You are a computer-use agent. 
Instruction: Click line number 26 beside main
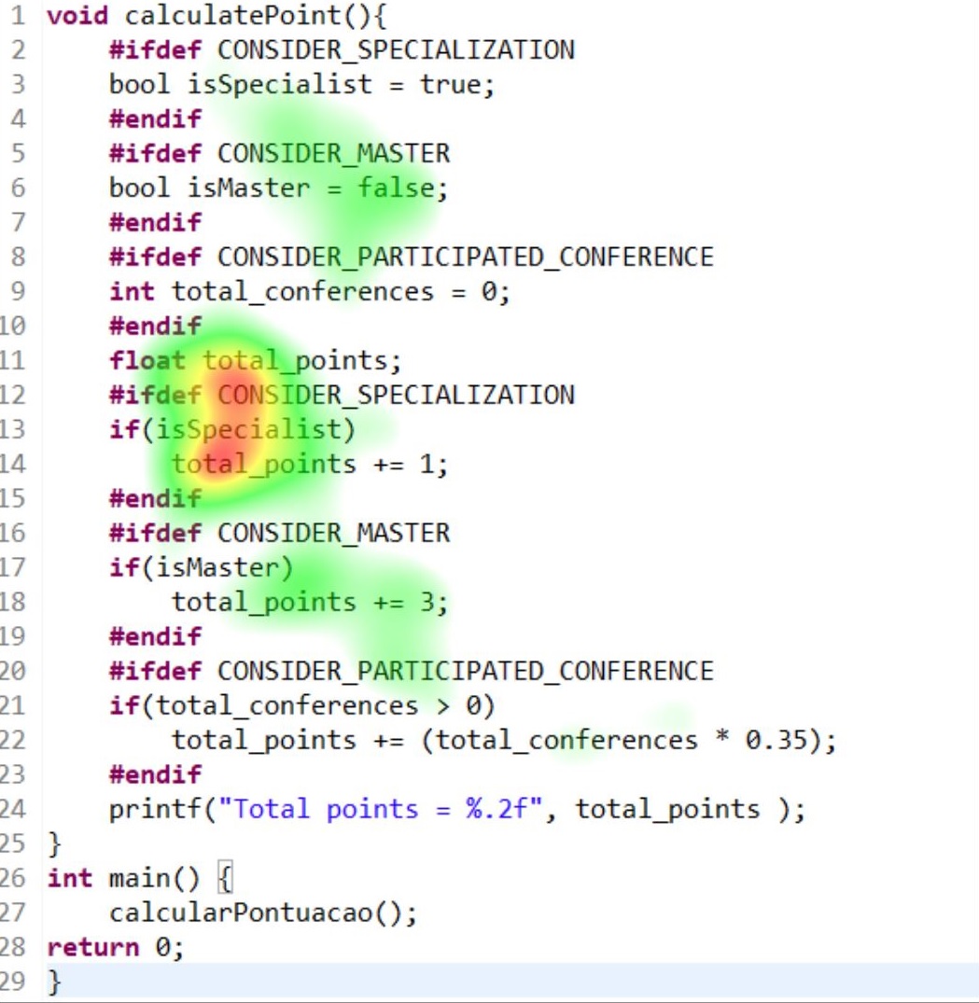point(13,879)
